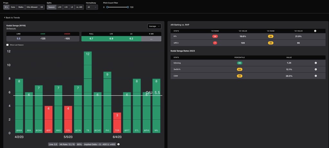Click the @MIA bar showing 8
The image size is (329, 148).
[x=19, y=106]
